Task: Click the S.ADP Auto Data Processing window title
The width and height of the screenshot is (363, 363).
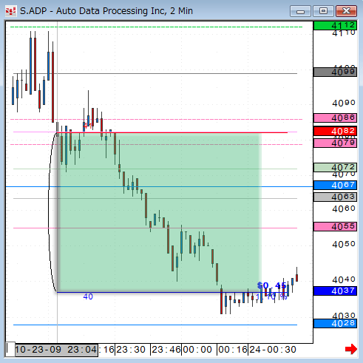Action: coord(106,11)
